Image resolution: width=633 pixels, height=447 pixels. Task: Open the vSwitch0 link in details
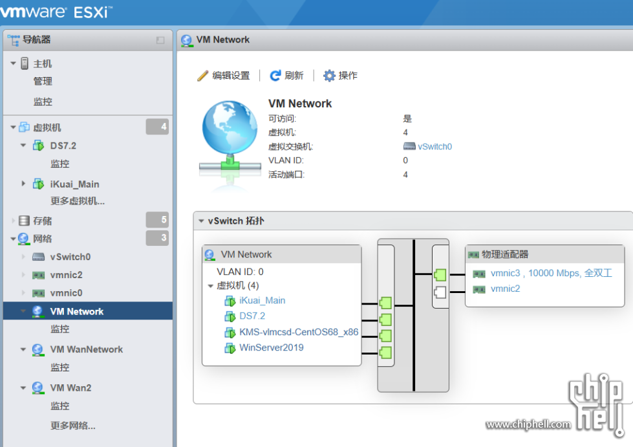pyautogui.click(x=435, y=147)
